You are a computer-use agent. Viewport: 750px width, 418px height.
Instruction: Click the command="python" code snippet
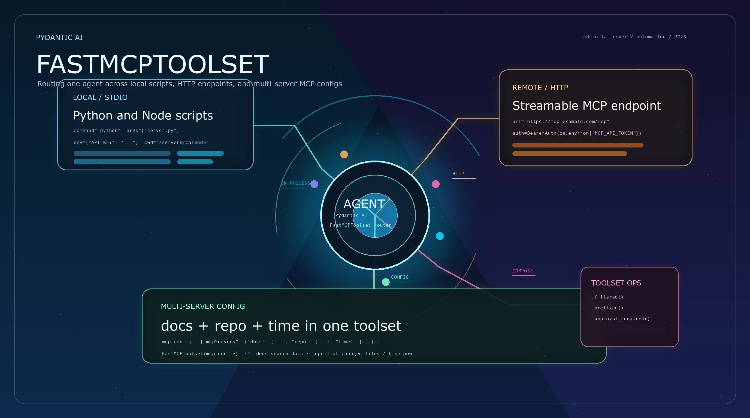coord(126,131)
